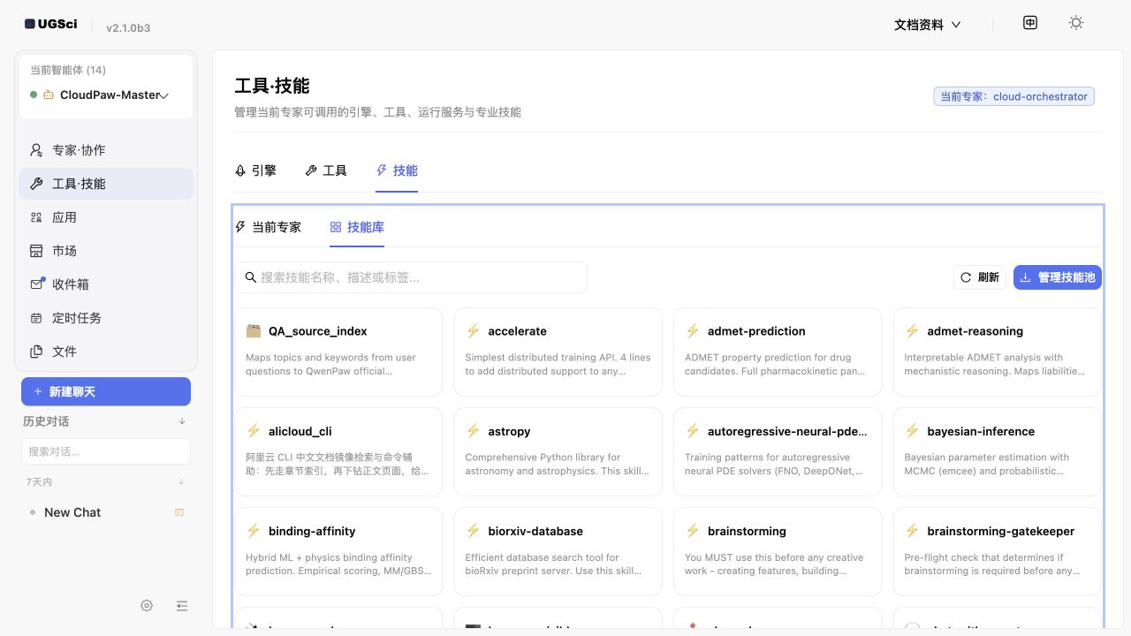Switch to the 工具 tab
The height and width of the screenshot is (636, 1131).
[326, 170]
